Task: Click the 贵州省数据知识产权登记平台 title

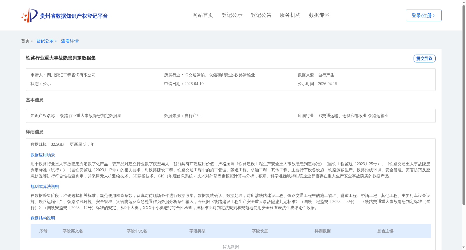Action: tap(74, 16)
